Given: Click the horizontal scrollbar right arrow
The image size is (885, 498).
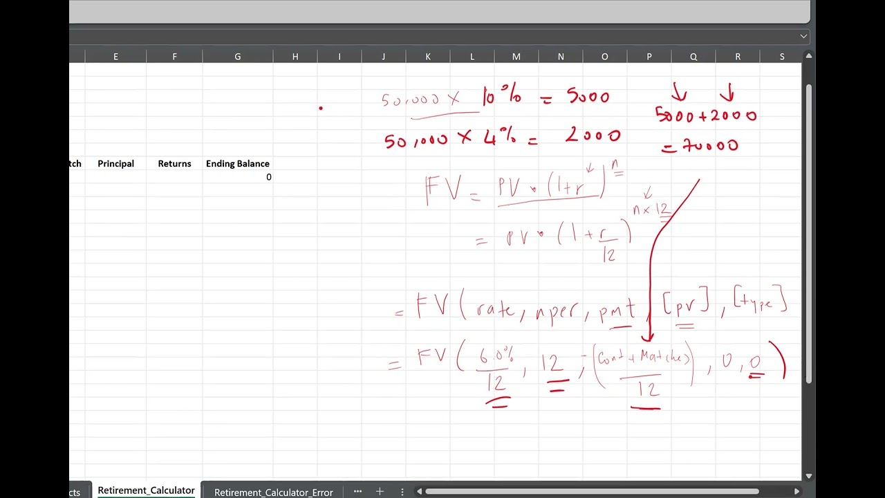Looking at the screenshot, I should (796, 492).
